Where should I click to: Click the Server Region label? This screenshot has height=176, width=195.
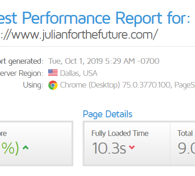pyautogui.click(x=22, y=73)
